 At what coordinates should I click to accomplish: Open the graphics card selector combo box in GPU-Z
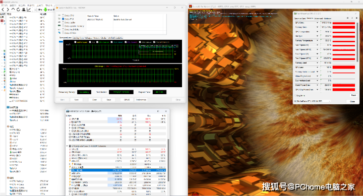(312, 101)
